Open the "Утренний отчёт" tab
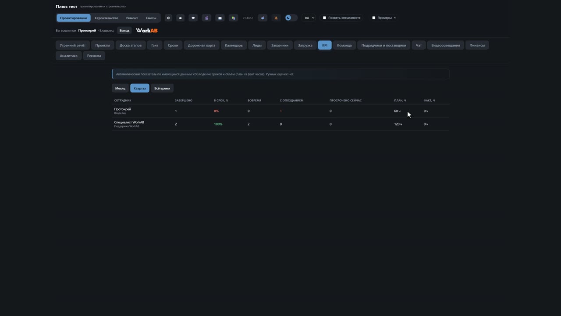Image resolution: width=561 pixels, height=316 pixels. pyautogui.click(x=73, y=45)
